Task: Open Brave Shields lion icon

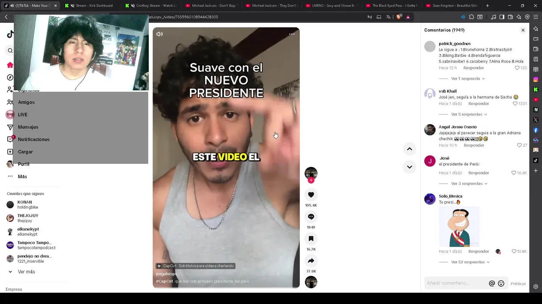Action: point(399,17)
